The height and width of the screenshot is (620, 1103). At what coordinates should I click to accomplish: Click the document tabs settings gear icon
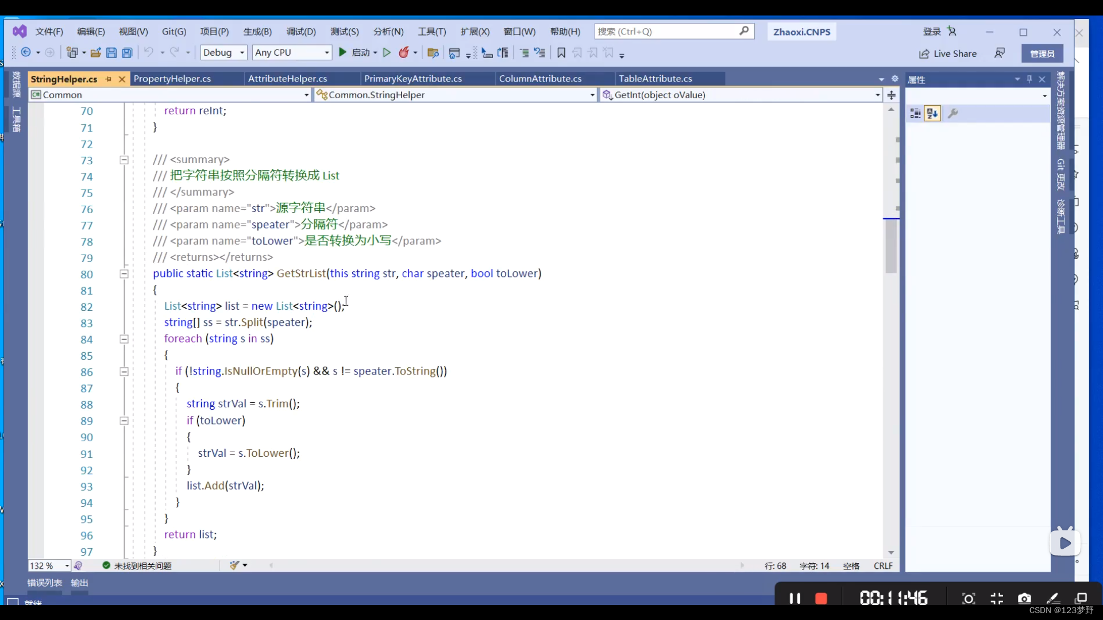tap(894, 79)
